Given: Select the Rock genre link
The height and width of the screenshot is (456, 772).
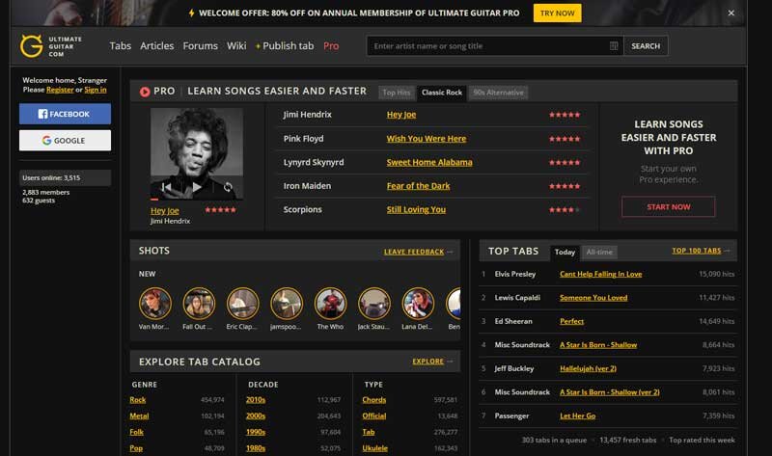Looking at the screenshot, I should (x=138, y=400).
